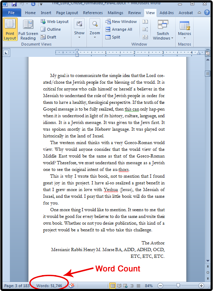This screenshot has height=291, width=213.
Task: Click Page: 3 of 183 in status bar
Action: coord(17,286)
